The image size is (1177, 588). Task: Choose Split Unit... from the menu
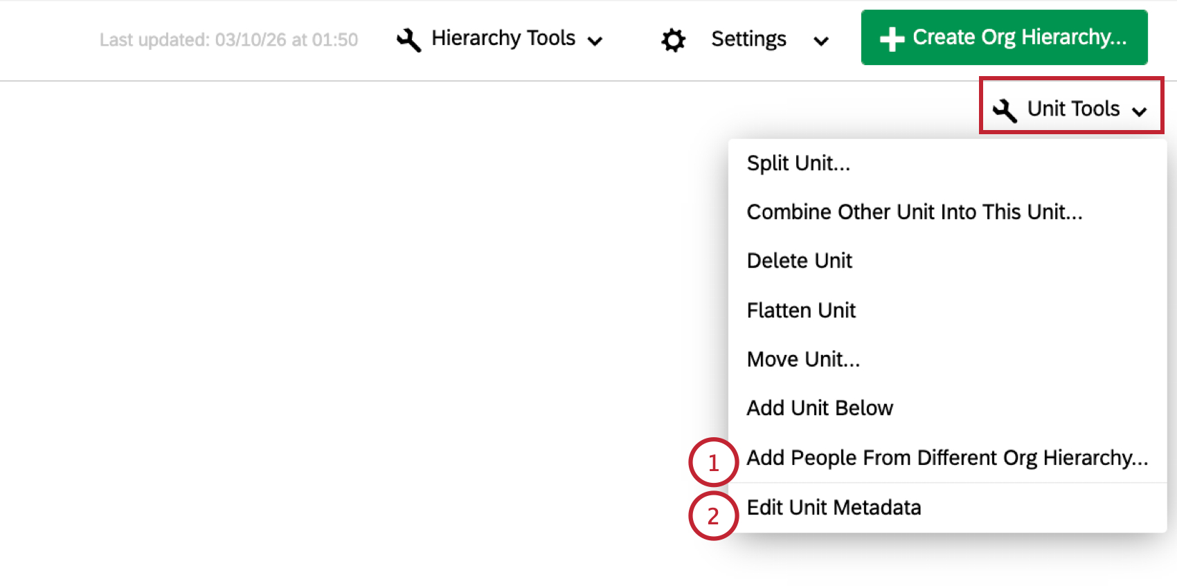pos(947,163)
